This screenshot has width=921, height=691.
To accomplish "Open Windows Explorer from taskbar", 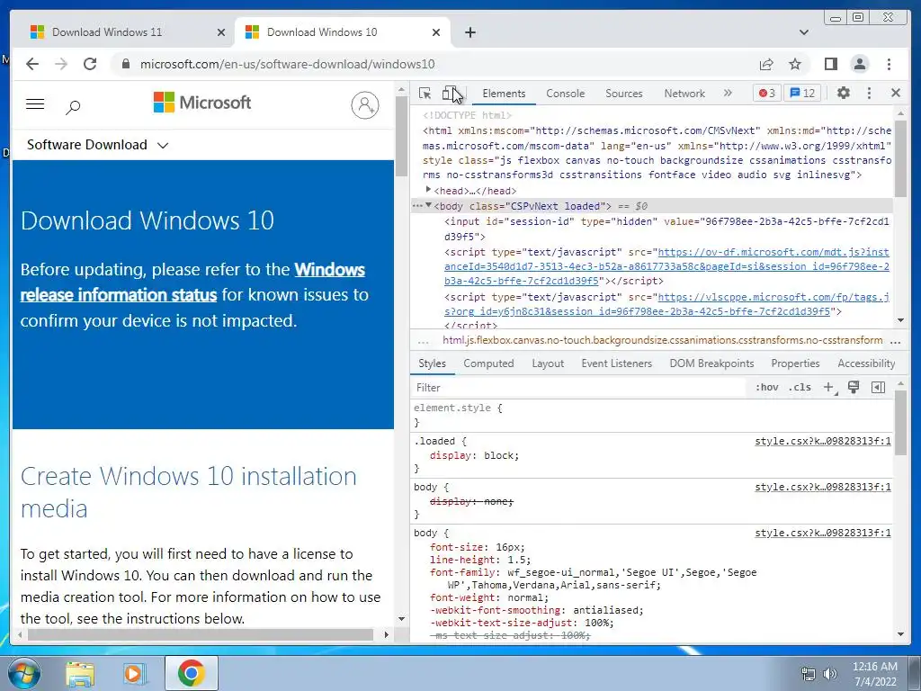I will click(x=80, y=673).
